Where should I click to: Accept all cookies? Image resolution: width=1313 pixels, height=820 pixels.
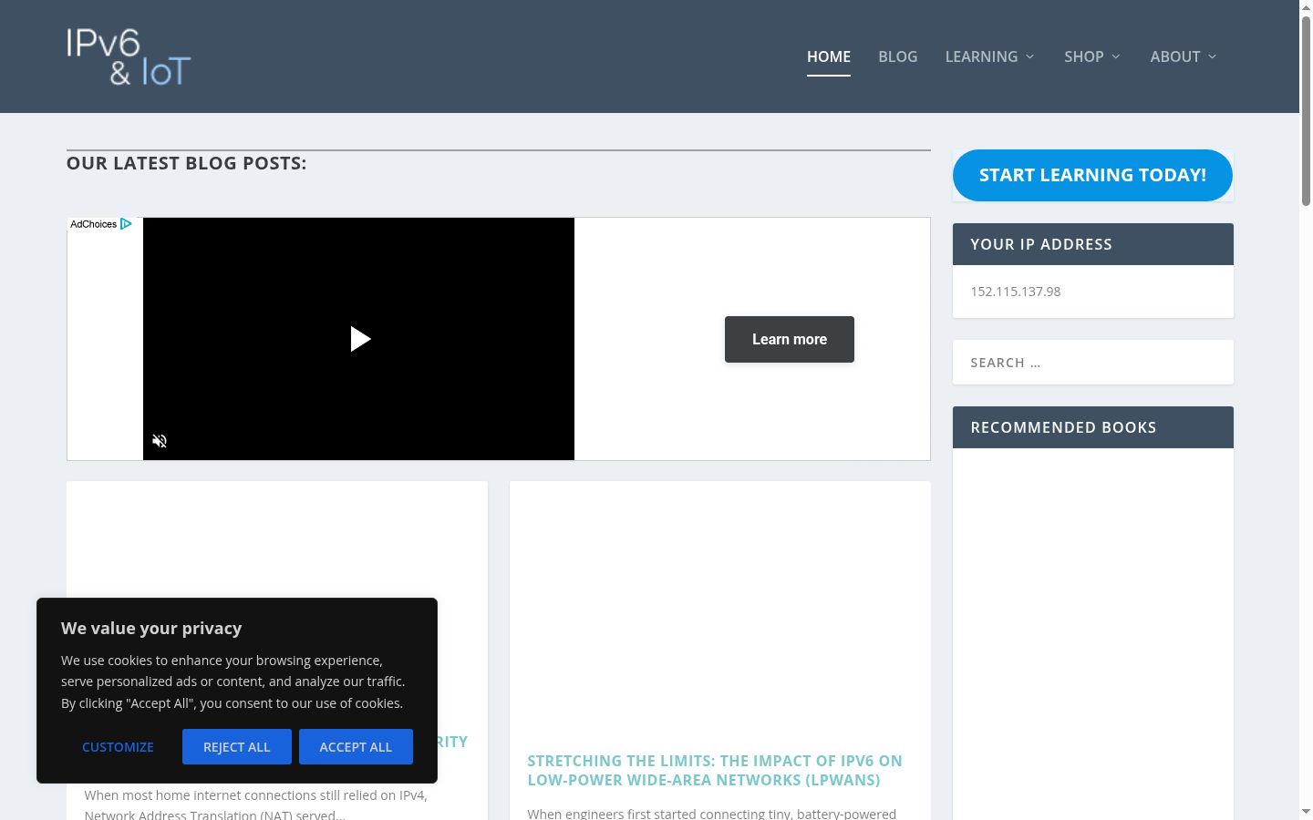(356, 747)
